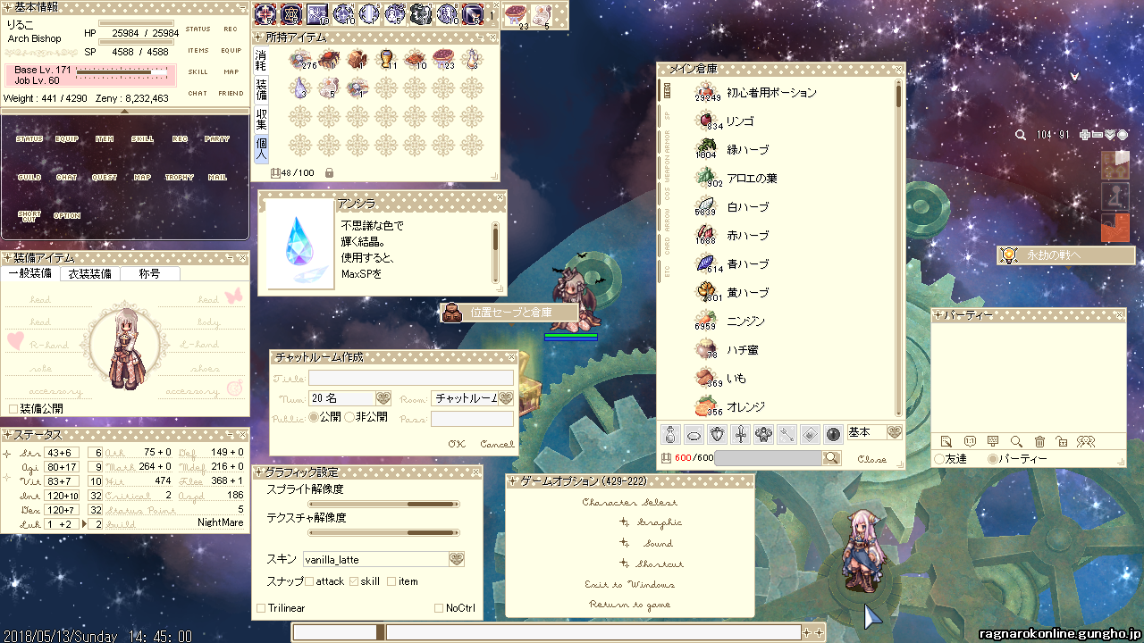Switch to the 称号 tab
1144x643 pixels.
coord(149,274)
